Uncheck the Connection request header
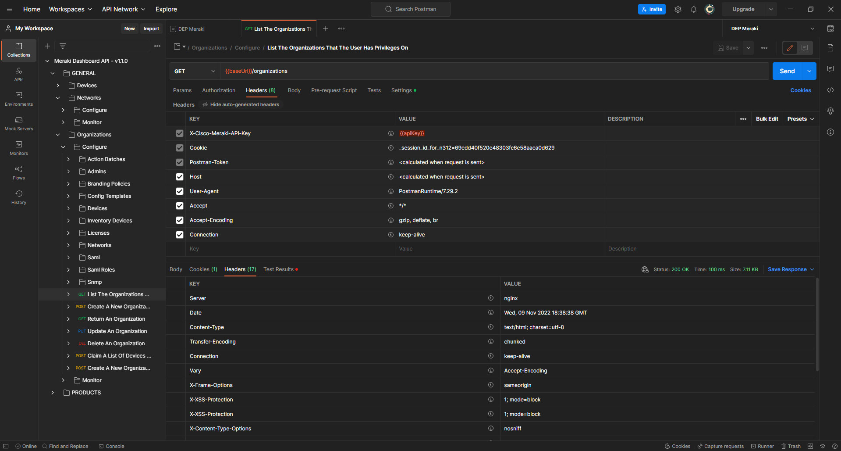This screenshot has width=841, height=451. 180,235
